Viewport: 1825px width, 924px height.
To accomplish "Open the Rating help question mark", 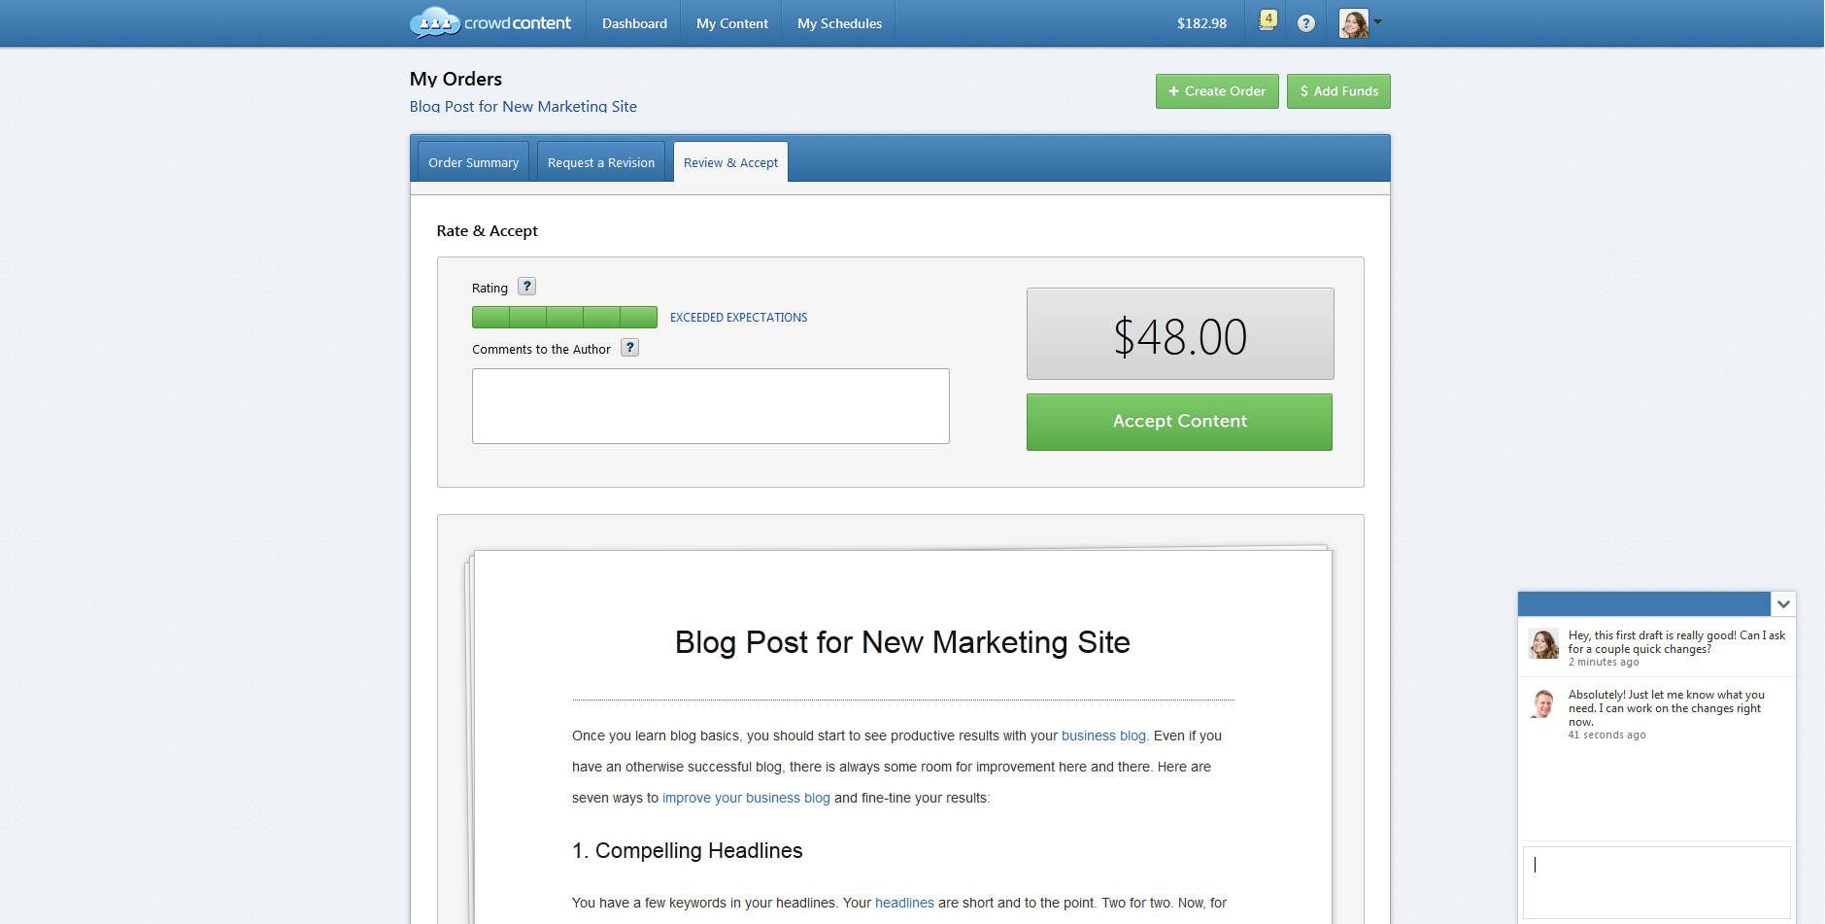I will pyautogui.click(x=526, y=287).
